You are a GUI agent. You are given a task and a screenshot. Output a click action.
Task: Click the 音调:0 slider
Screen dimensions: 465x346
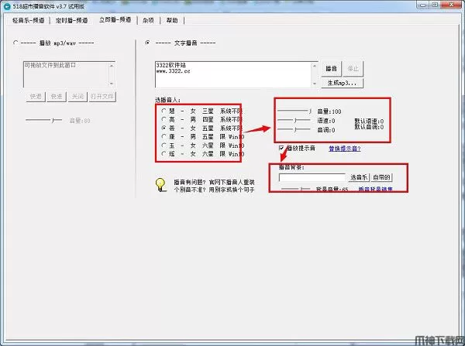(x=294, y=130)
